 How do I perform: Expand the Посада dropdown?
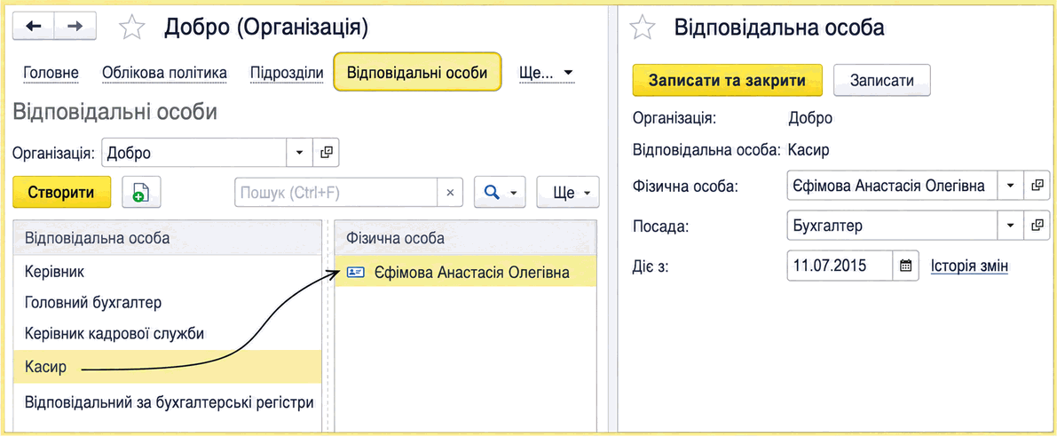tap(1011, 226)
